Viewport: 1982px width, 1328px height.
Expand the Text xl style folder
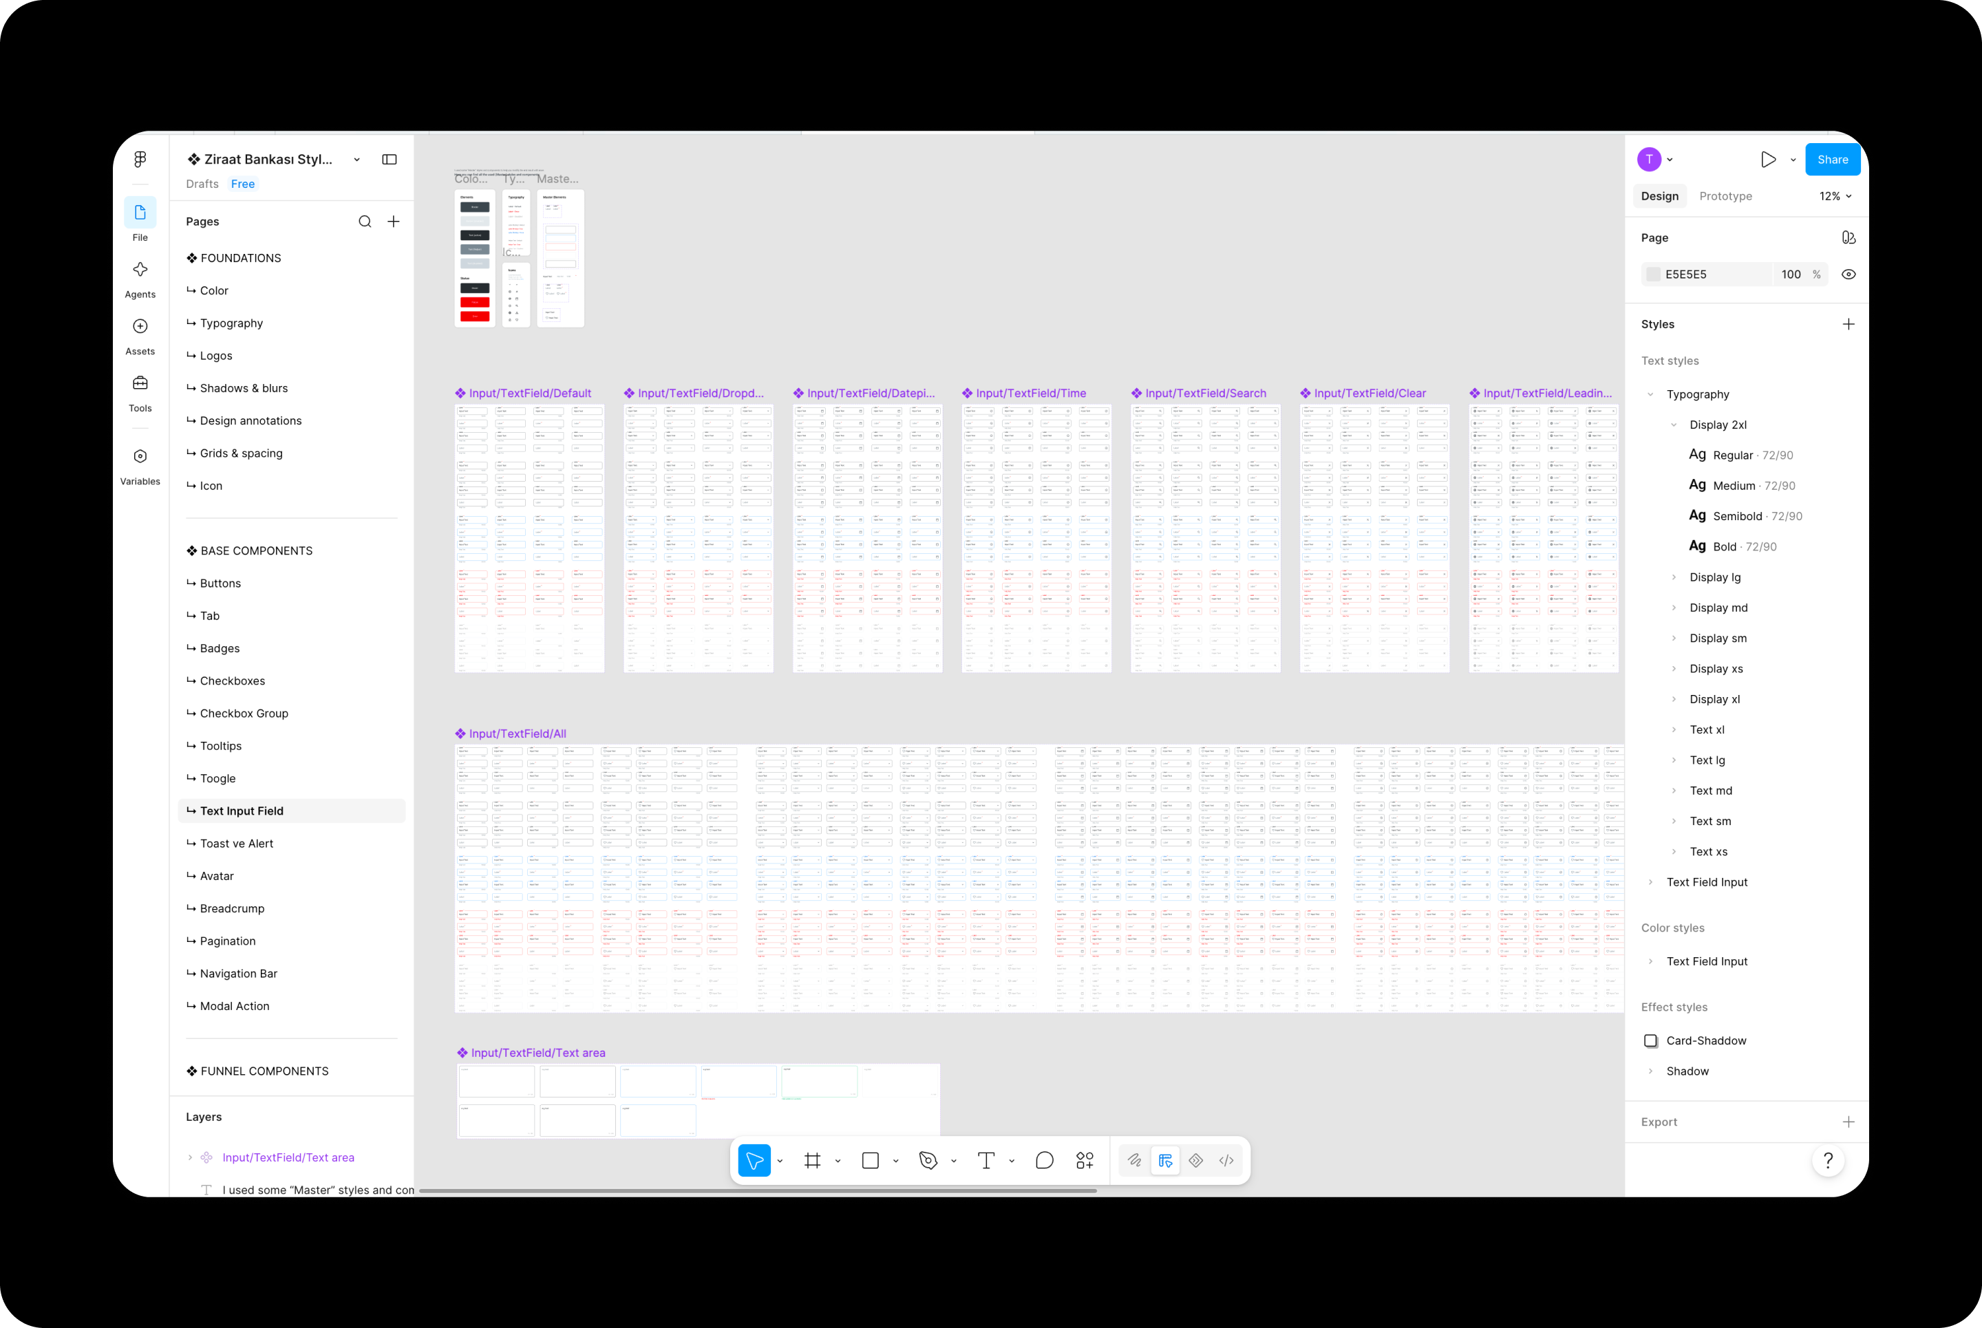[x=1674, y=730]
